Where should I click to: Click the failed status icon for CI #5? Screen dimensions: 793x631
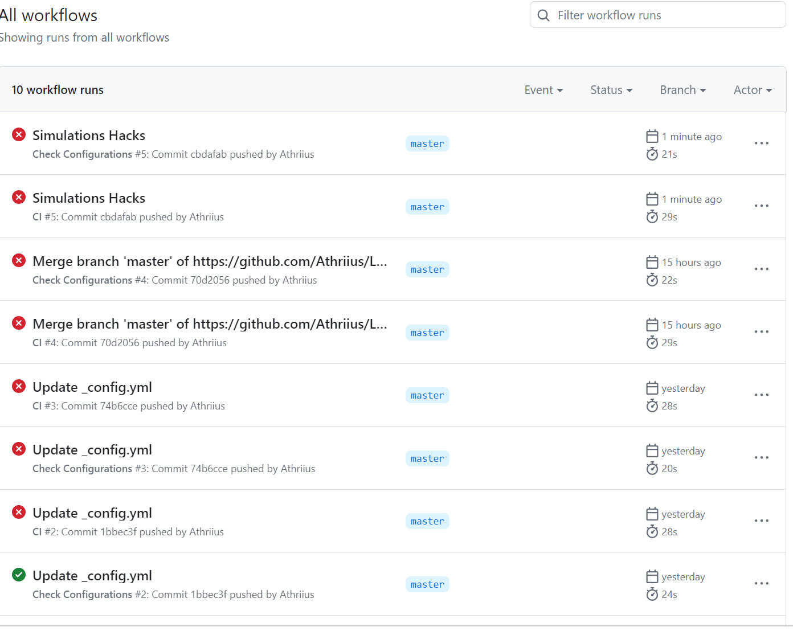pyautogui.click(x=19, y=197)
